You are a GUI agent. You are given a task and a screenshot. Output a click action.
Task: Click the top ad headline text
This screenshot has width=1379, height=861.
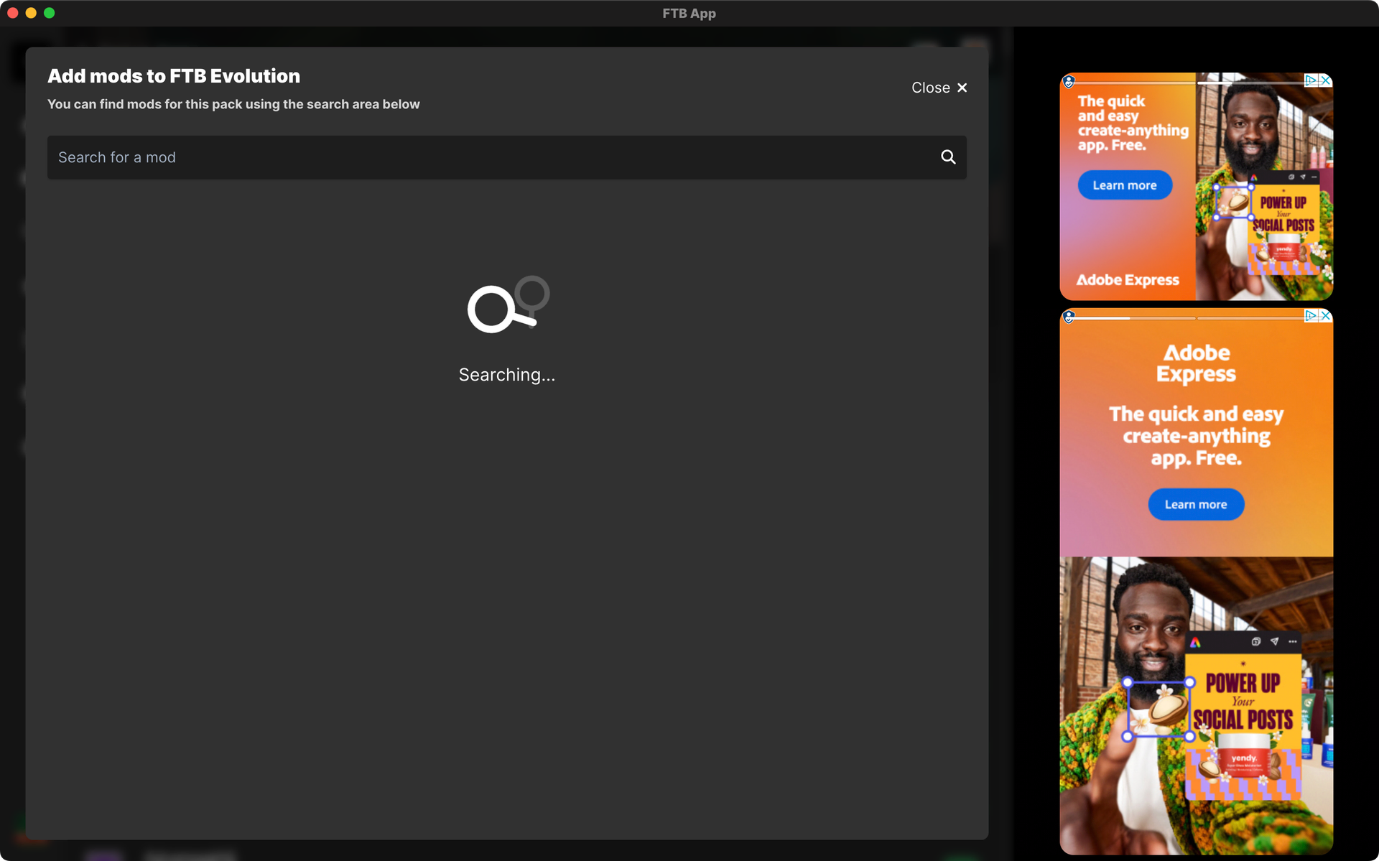(x=1131, y=123)
